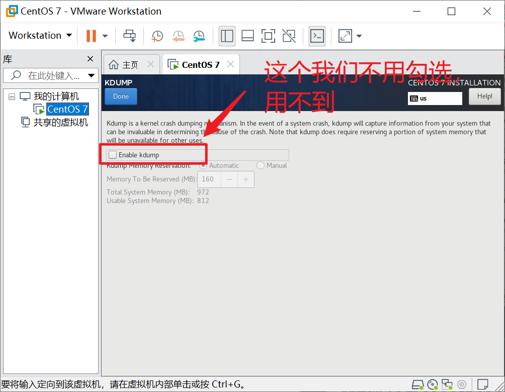505x392 pixels.
Task: Click the sound card status icon
Action: coord(462,384)
